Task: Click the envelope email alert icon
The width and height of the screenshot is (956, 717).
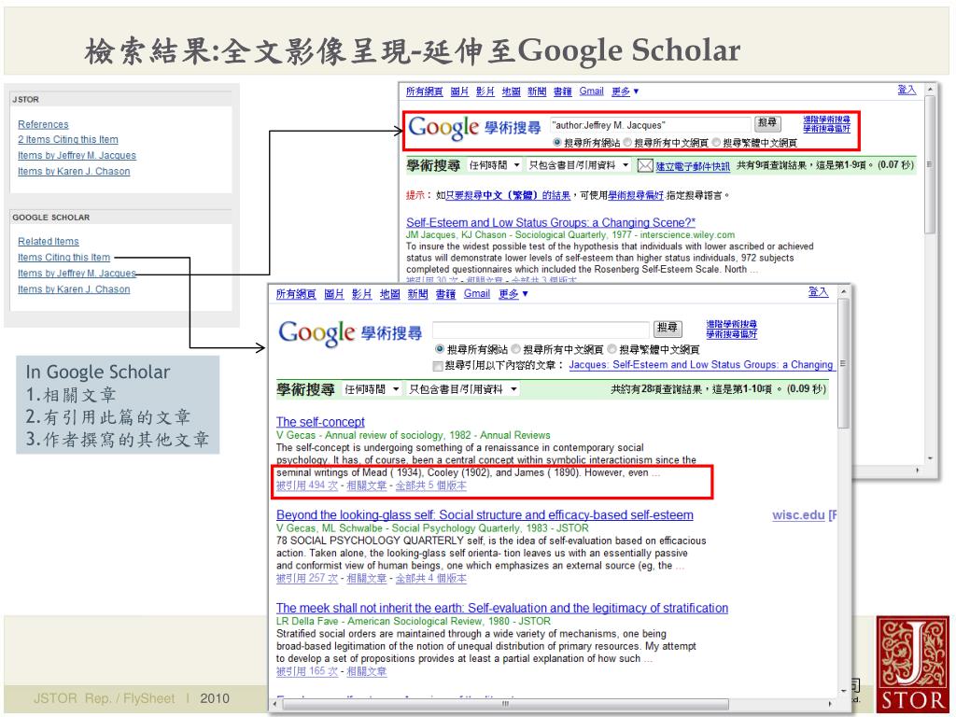Action: click(x=645, y=165)
